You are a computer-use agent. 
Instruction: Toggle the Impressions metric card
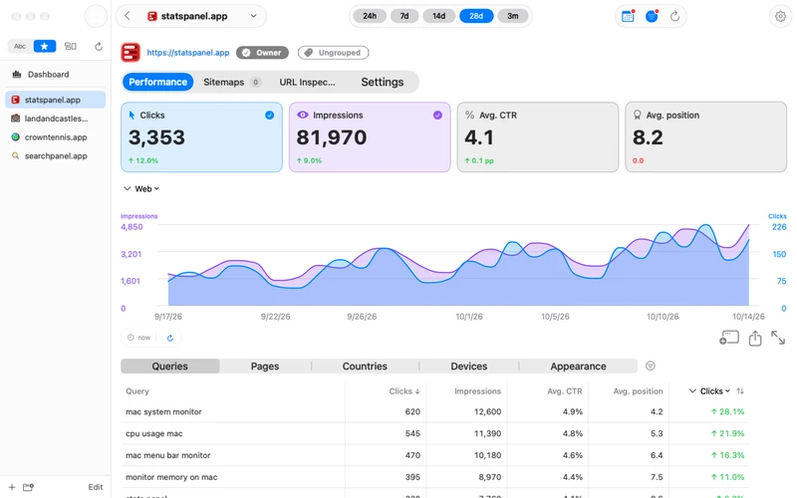point(370,137)
